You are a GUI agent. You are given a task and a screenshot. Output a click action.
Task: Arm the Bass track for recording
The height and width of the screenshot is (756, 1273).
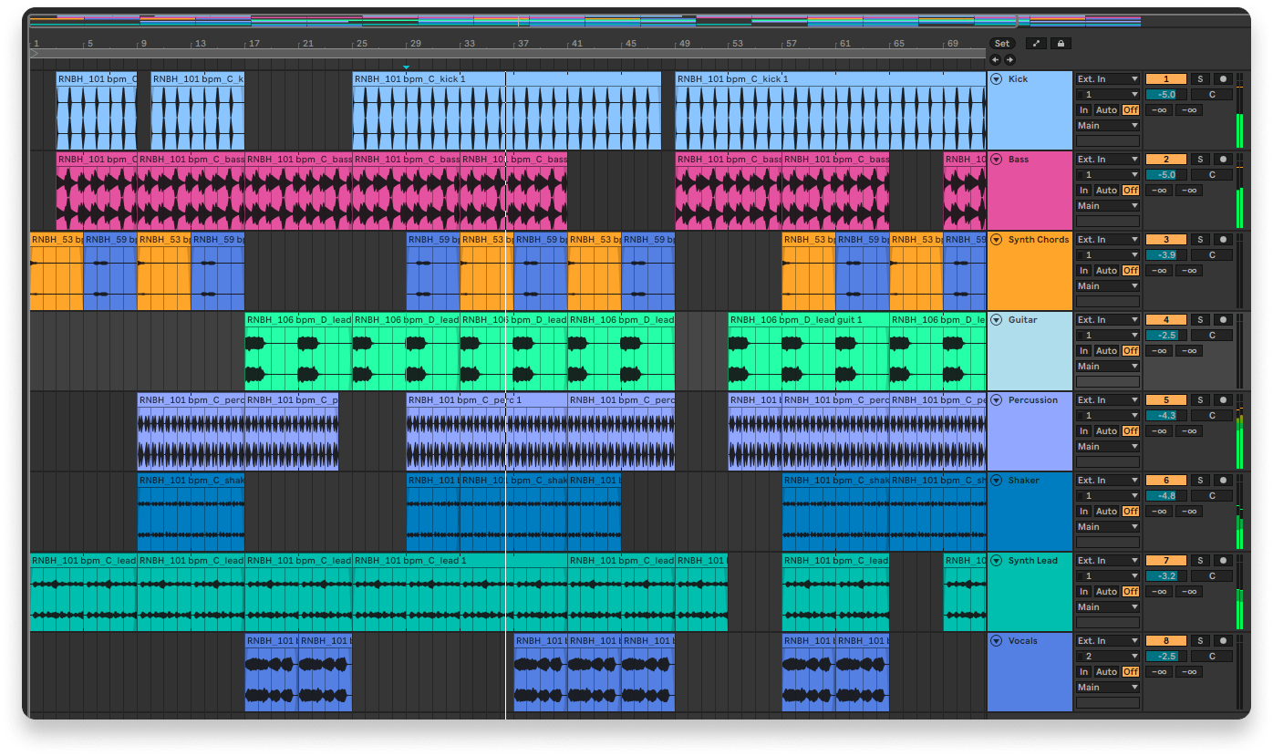pyautogui.click(x=1223, y=161)
